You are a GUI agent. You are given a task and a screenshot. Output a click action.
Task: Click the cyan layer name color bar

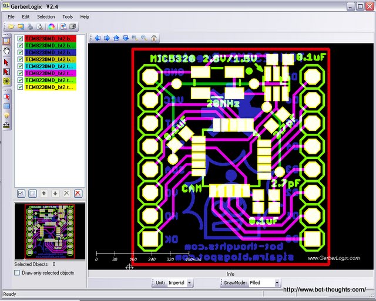[x=51, y=66]
